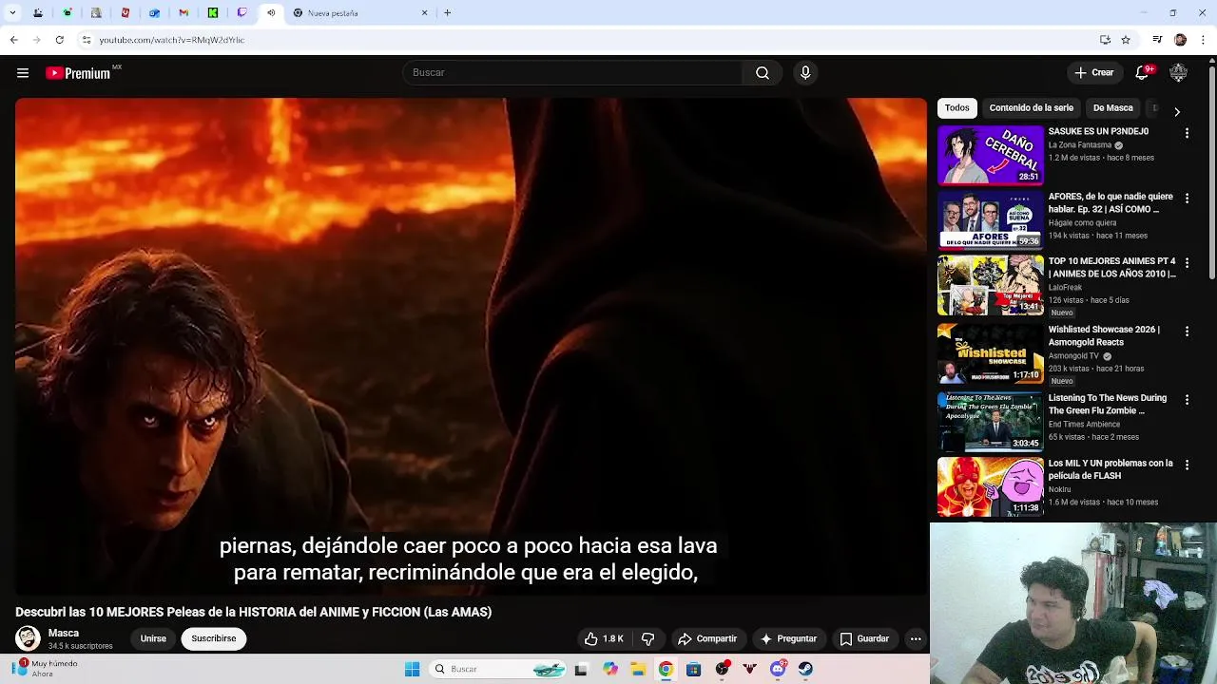
Task: Open the Wishlisted Showcase thumbnail
Action: 990,353
